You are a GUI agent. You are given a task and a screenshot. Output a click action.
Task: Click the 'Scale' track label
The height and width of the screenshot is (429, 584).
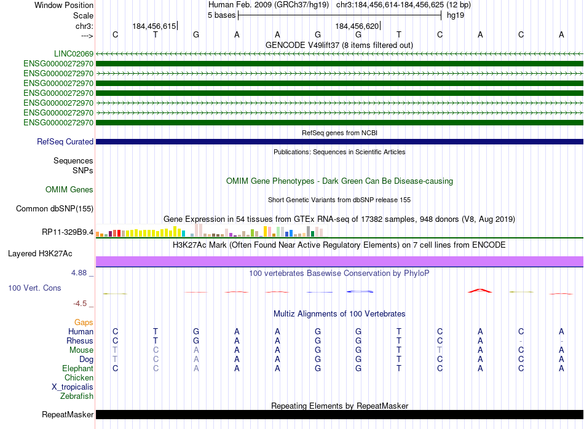point(83,15)
